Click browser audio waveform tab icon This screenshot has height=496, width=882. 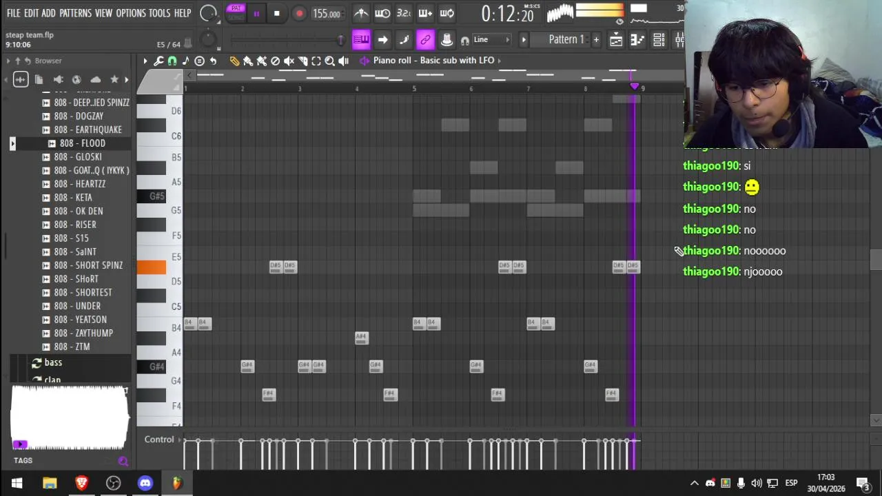[x=21, y=80]
